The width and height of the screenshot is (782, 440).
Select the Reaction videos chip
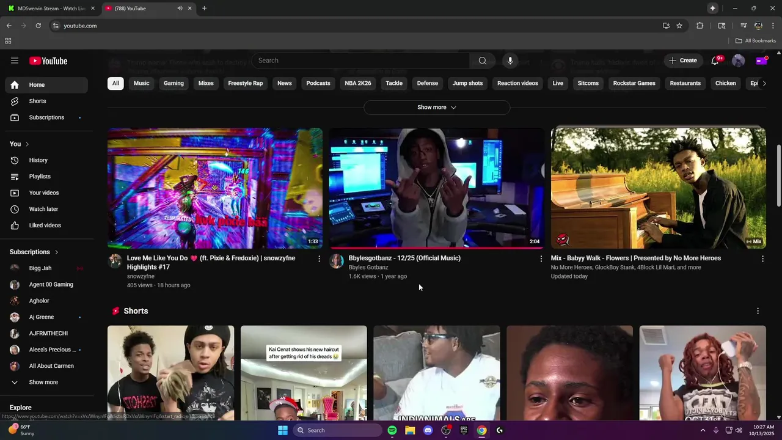tap(517, 83)
